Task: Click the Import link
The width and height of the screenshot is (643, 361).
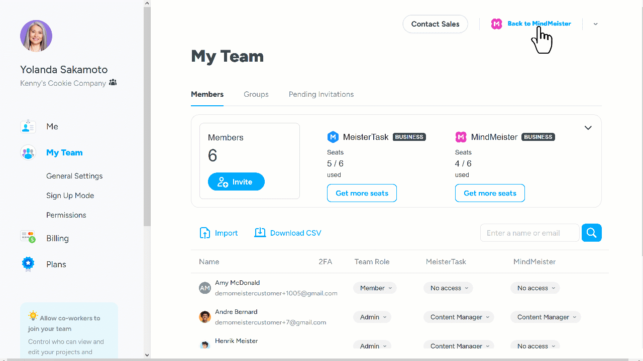Action: pos(227,233)
